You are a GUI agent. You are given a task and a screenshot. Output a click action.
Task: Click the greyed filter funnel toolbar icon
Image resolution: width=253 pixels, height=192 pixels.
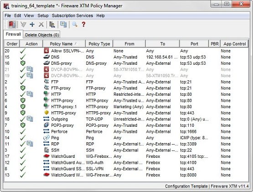tap(23, 25)
